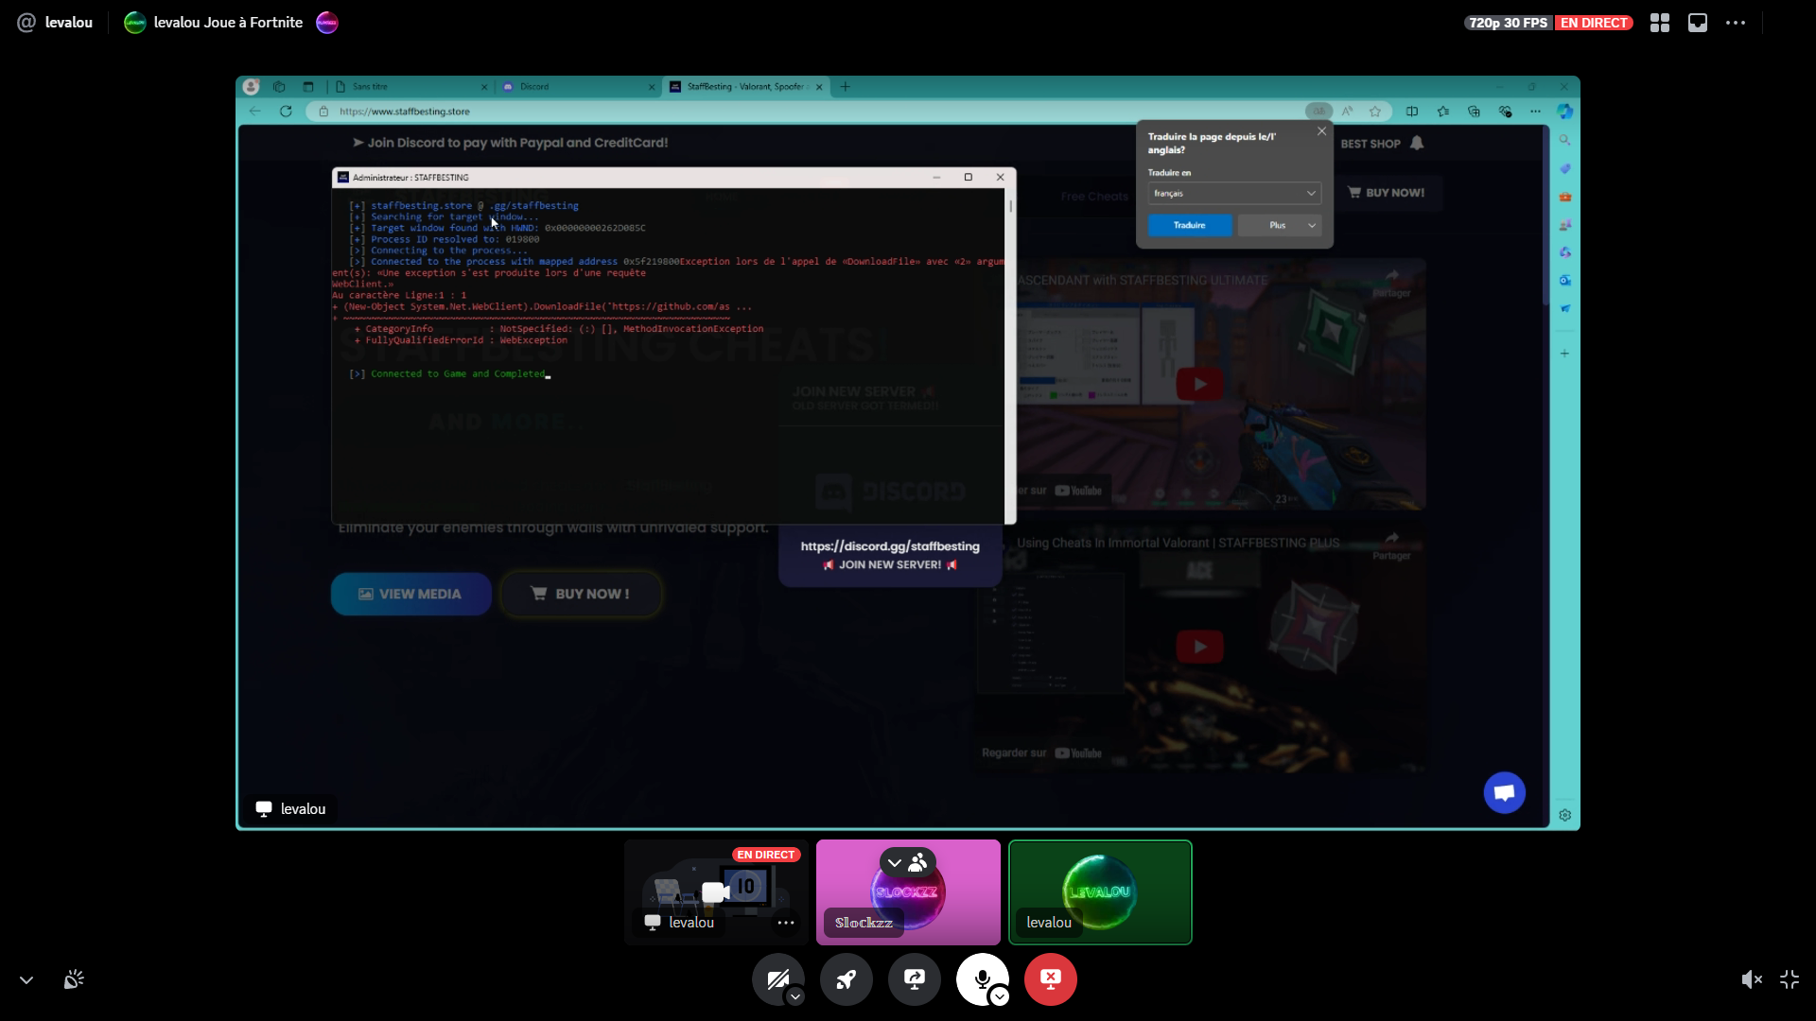Collapse the call panel with bottom-left chevron

26,980
